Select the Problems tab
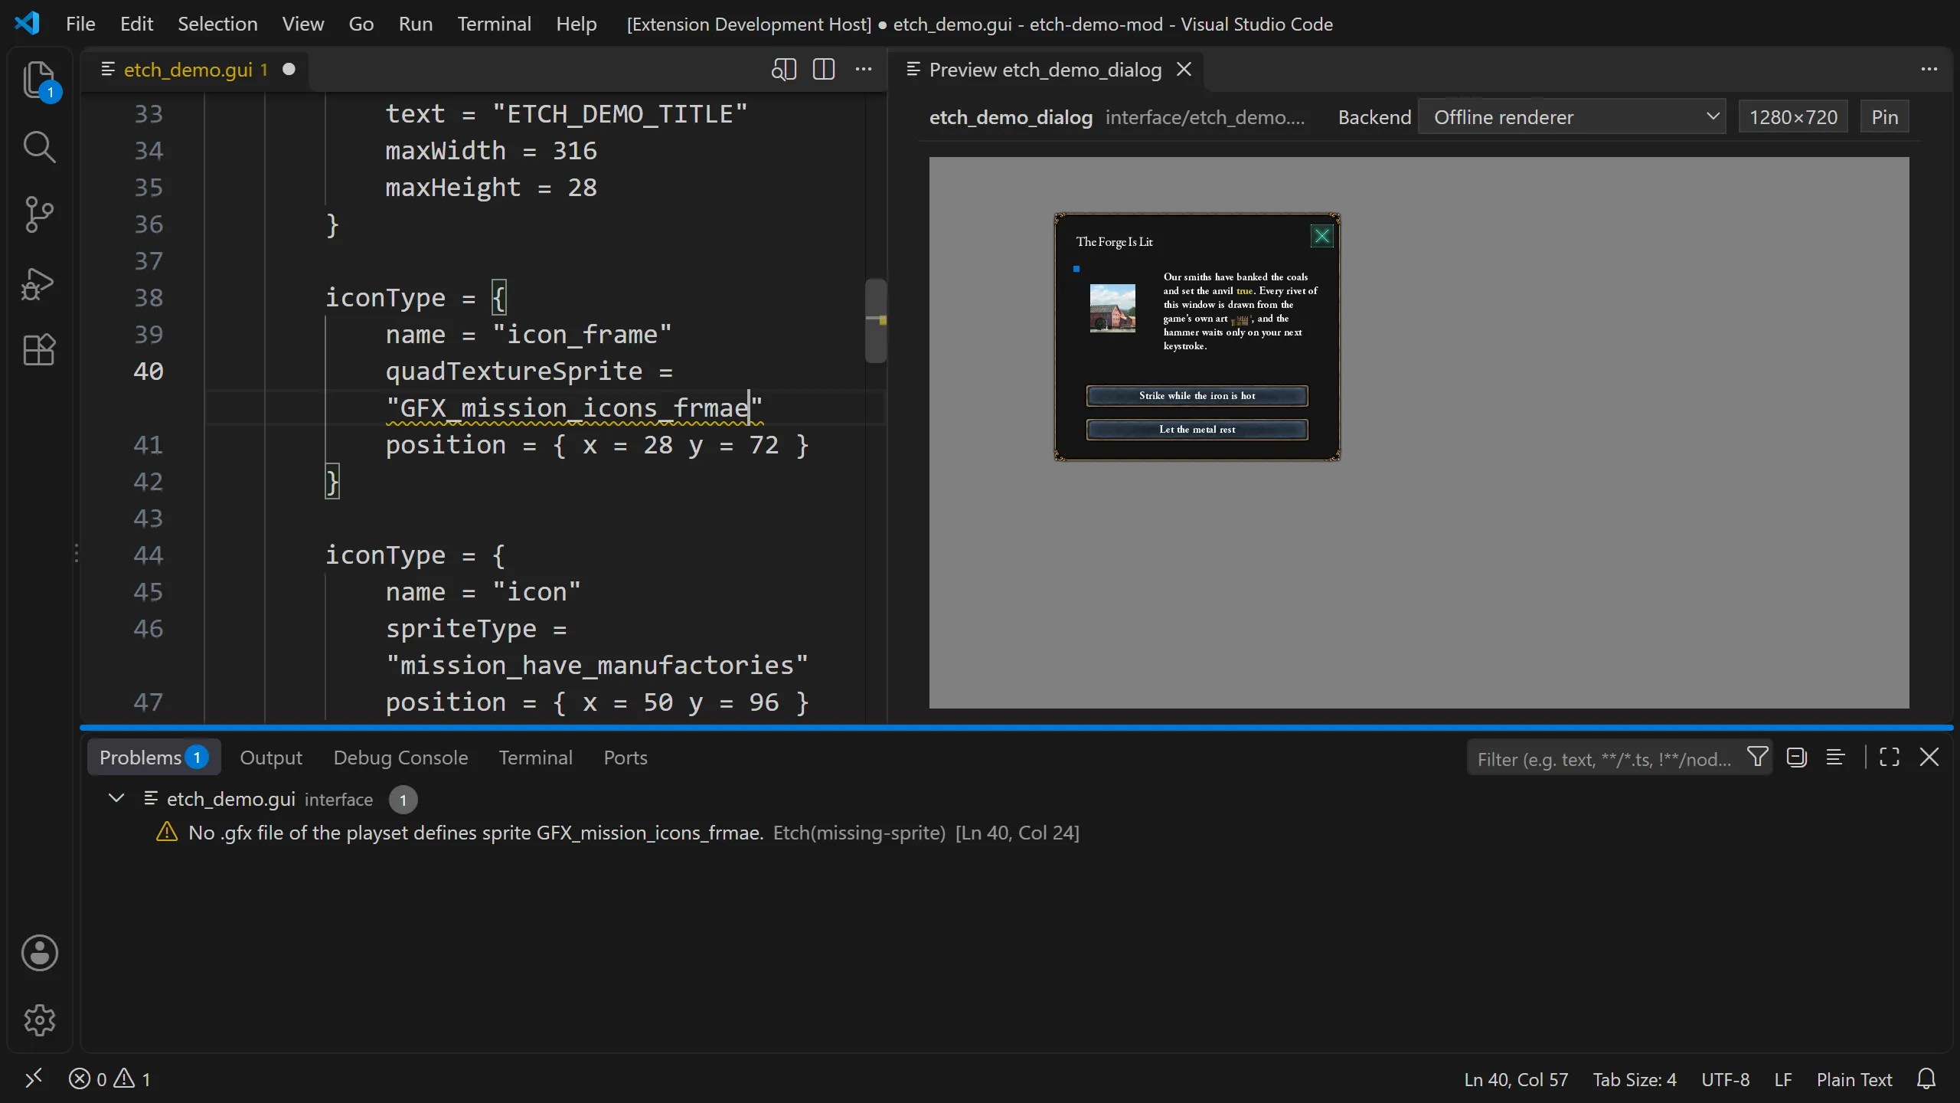Screen dimensions: 1960x1103 point(154,758)
